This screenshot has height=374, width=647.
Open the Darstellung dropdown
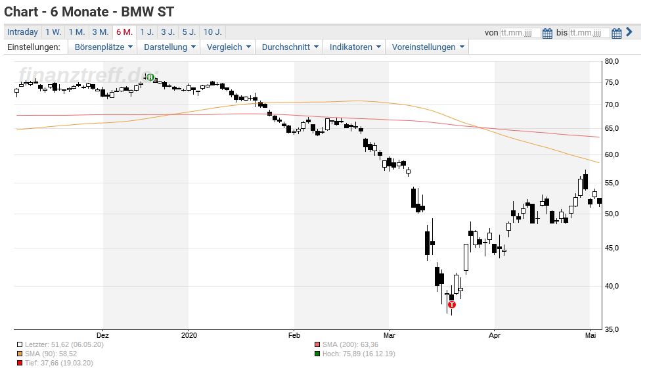point(169,47)
